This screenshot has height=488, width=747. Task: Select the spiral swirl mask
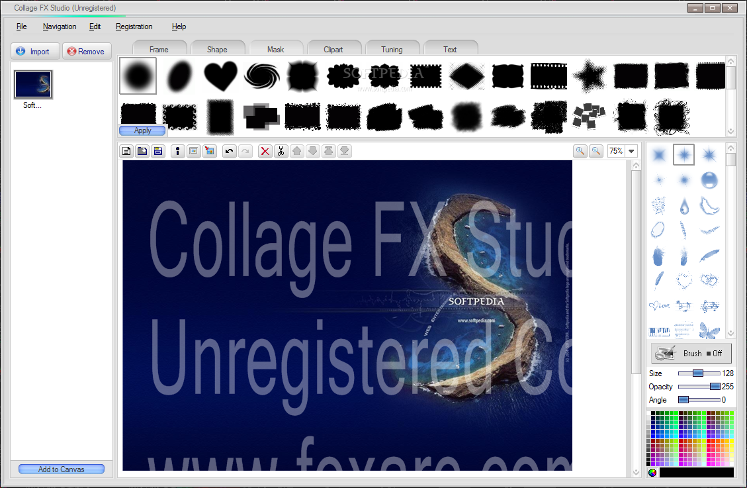261,75
